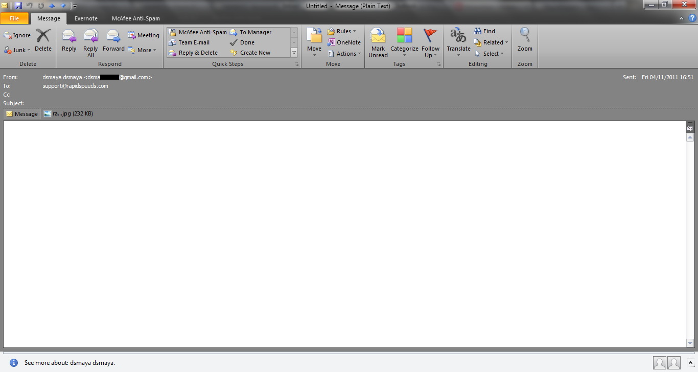Click sender dsmaya dsmaya email address
Image resolution: width=698 pixels, height=372 pixels.
97,77
